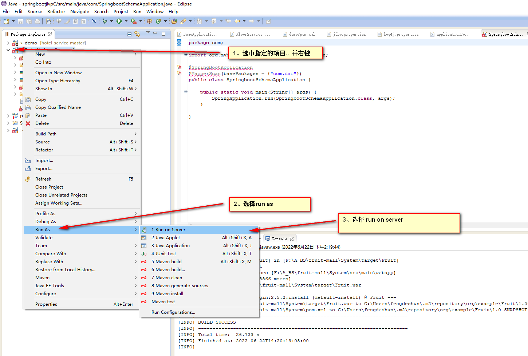Switch to jdbc.properties editor tab
Viewport: 528px width, 356px height.
(x=346, y=34)
